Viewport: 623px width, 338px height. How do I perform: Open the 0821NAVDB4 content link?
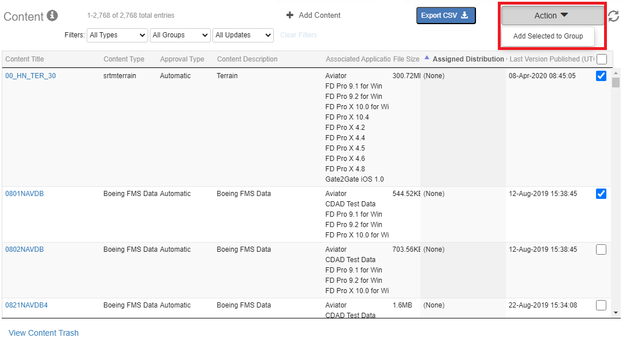[x=26, y=305]
